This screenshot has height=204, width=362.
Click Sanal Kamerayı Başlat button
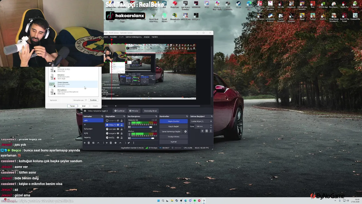click(x=171, y=131)
